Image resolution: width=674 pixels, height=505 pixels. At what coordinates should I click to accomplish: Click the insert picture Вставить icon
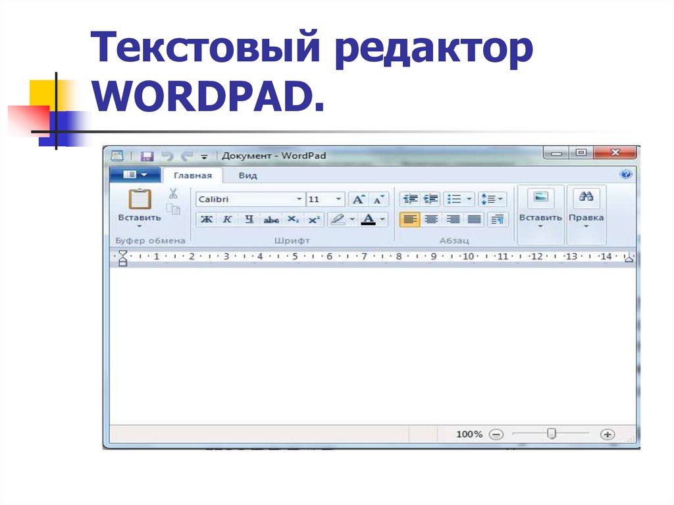point(541,198)
